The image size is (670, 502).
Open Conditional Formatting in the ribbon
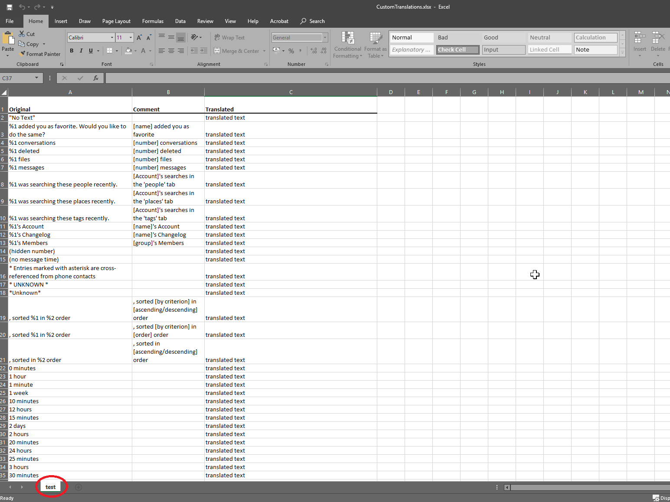click(347, 45)
